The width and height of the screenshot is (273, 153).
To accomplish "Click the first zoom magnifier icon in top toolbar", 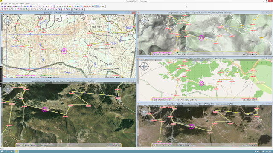I will pos(58,6).
